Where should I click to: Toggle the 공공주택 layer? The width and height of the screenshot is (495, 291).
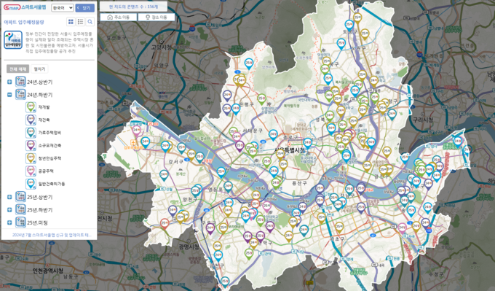click(46, 171)
